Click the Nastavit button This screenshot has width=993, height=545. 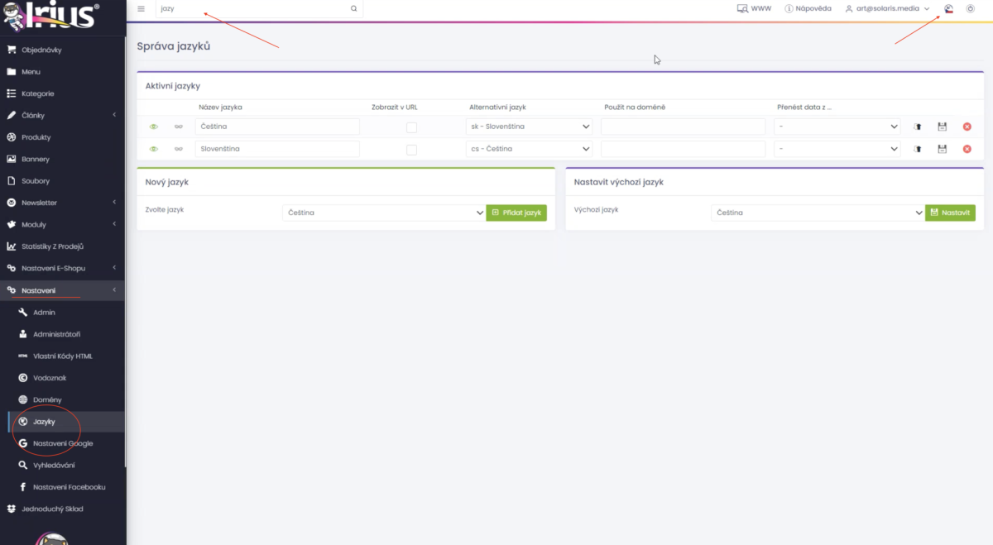(x=950, y=213)
